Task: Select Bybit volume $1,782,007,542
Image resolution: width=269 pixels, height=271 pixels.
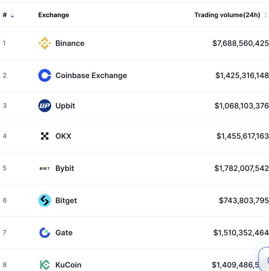Action: pos(242,168)
